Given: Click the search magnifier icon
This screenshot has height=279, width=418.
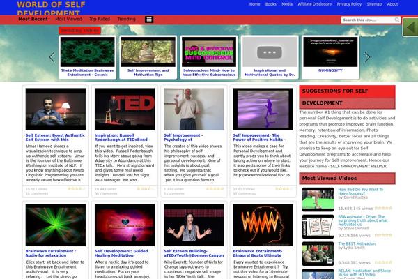Looking at the screenshot, I should pos(397,20).
